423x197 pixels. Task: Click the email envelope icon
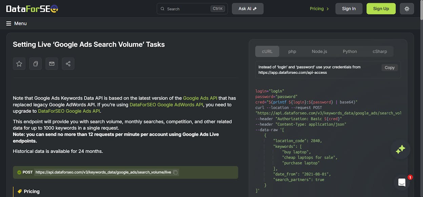click(52, 64)
